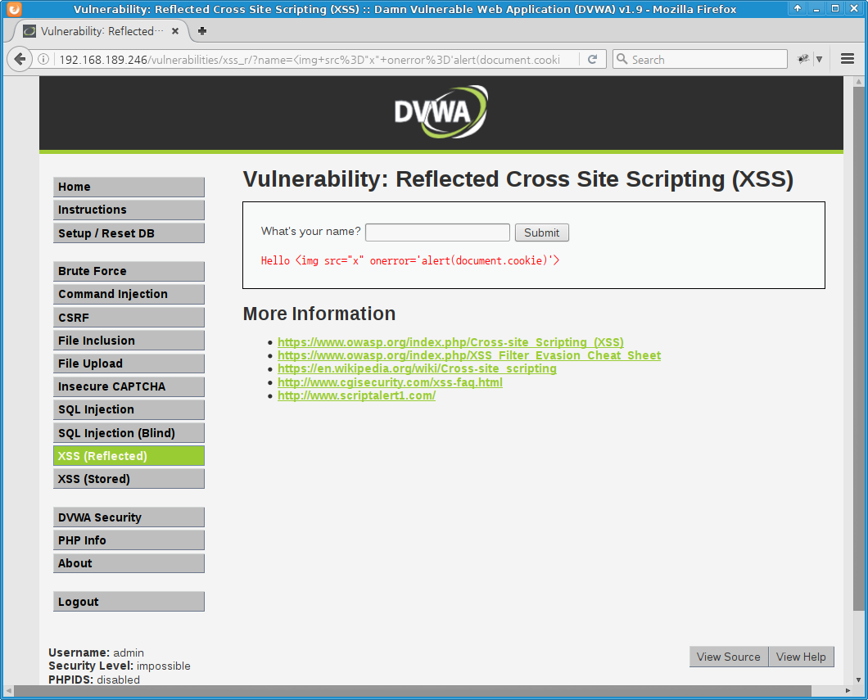Open the Firefox hamburger menu

[847, 59]
